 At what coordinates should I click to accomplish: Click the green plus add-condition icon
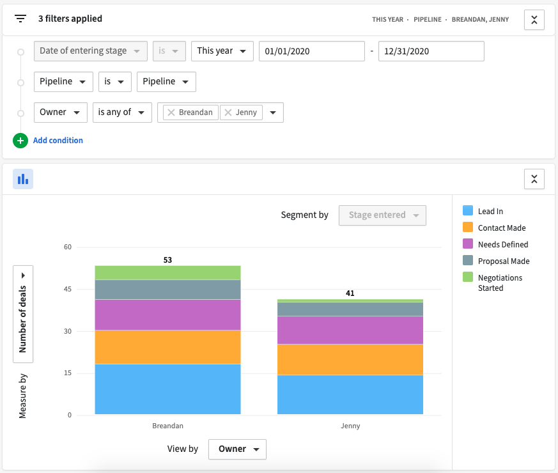point(20,141)
